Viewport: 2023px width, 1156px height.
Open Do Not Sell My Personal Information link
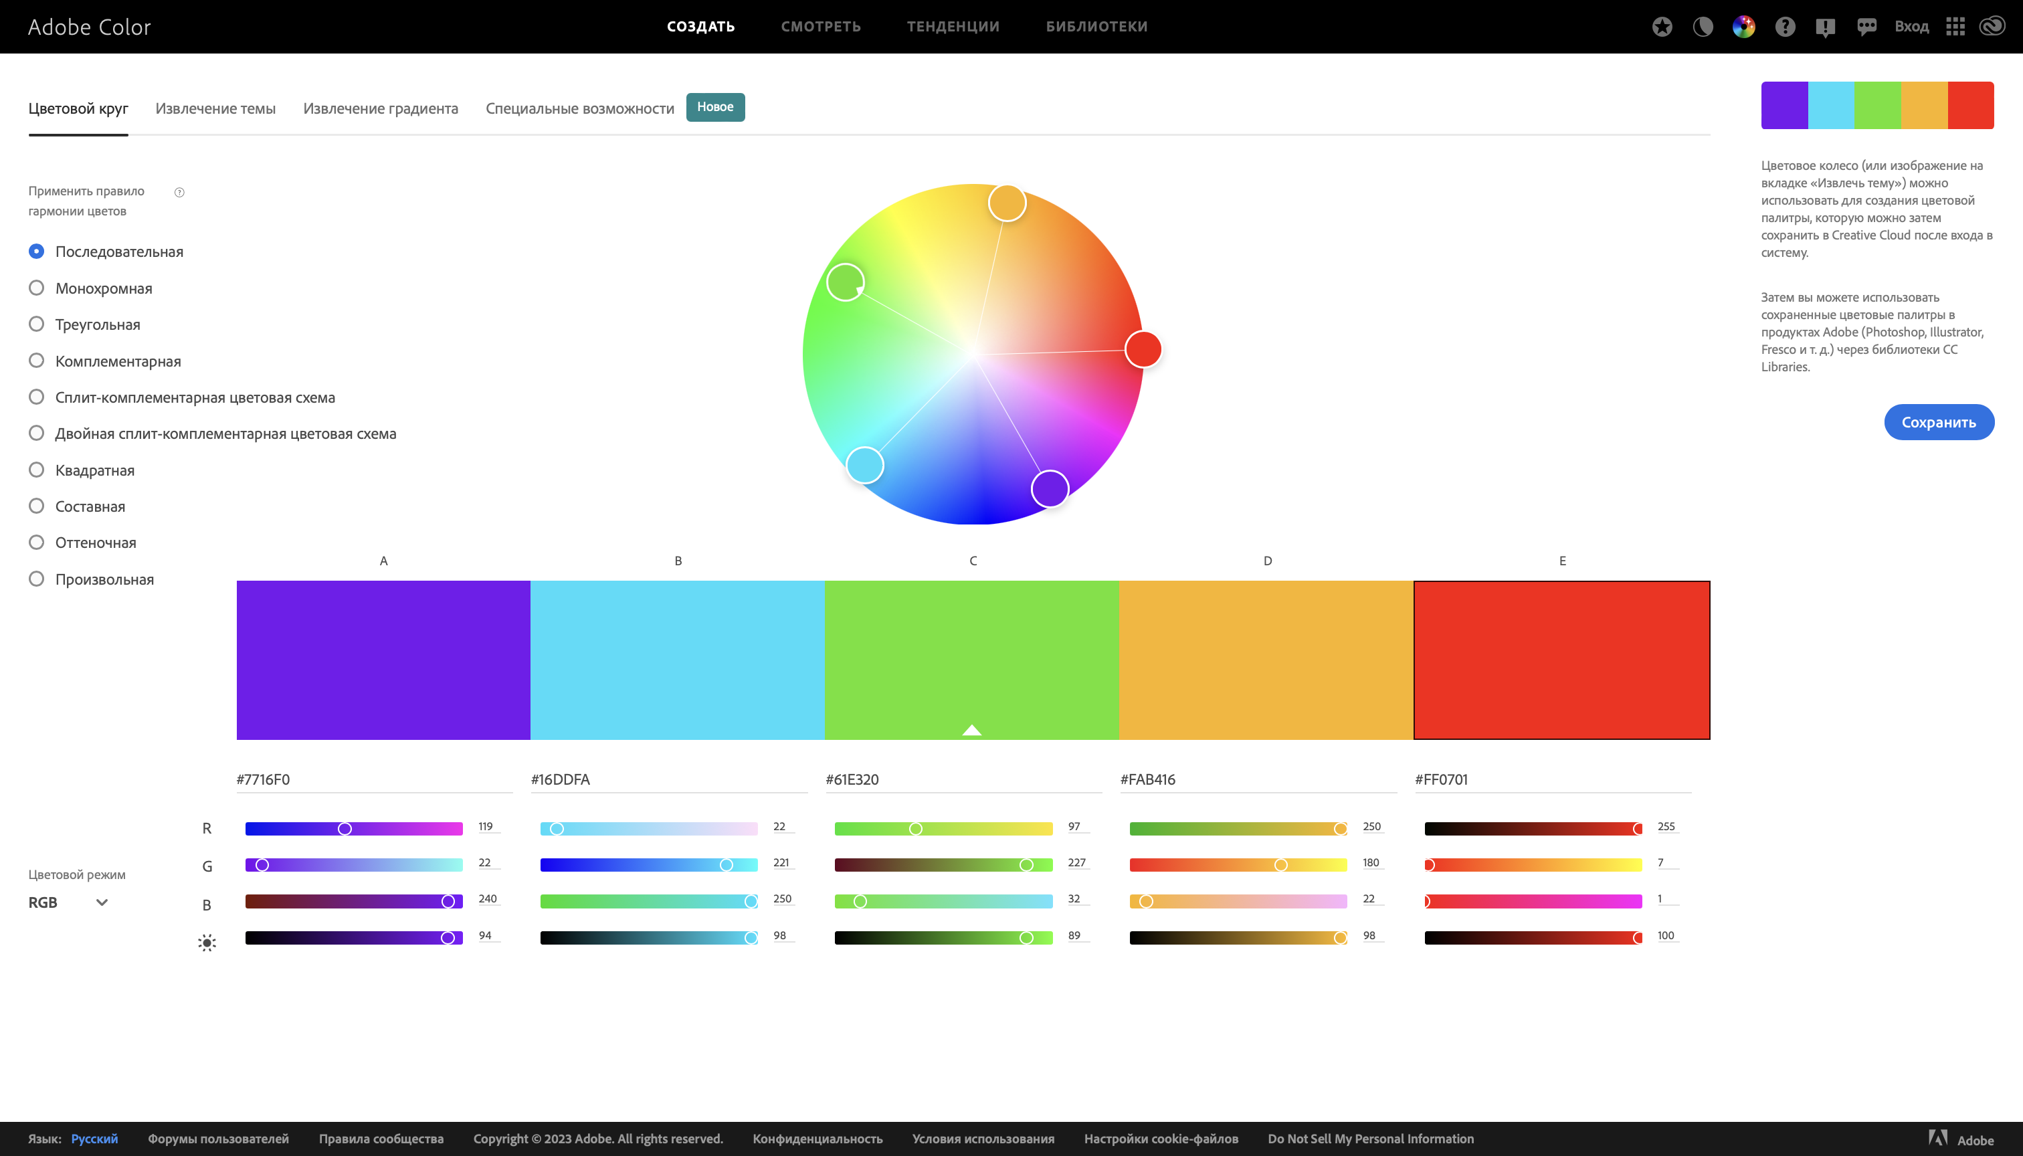point(1371,1139)
